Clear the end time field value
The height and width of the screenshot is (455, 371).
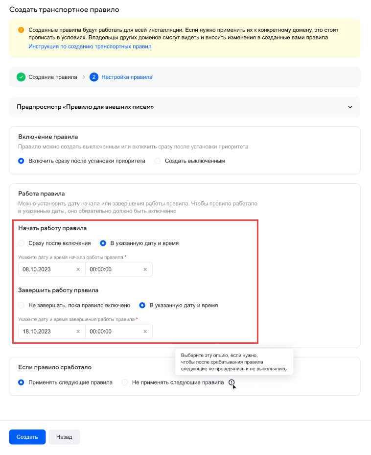(x=145, y=332)
